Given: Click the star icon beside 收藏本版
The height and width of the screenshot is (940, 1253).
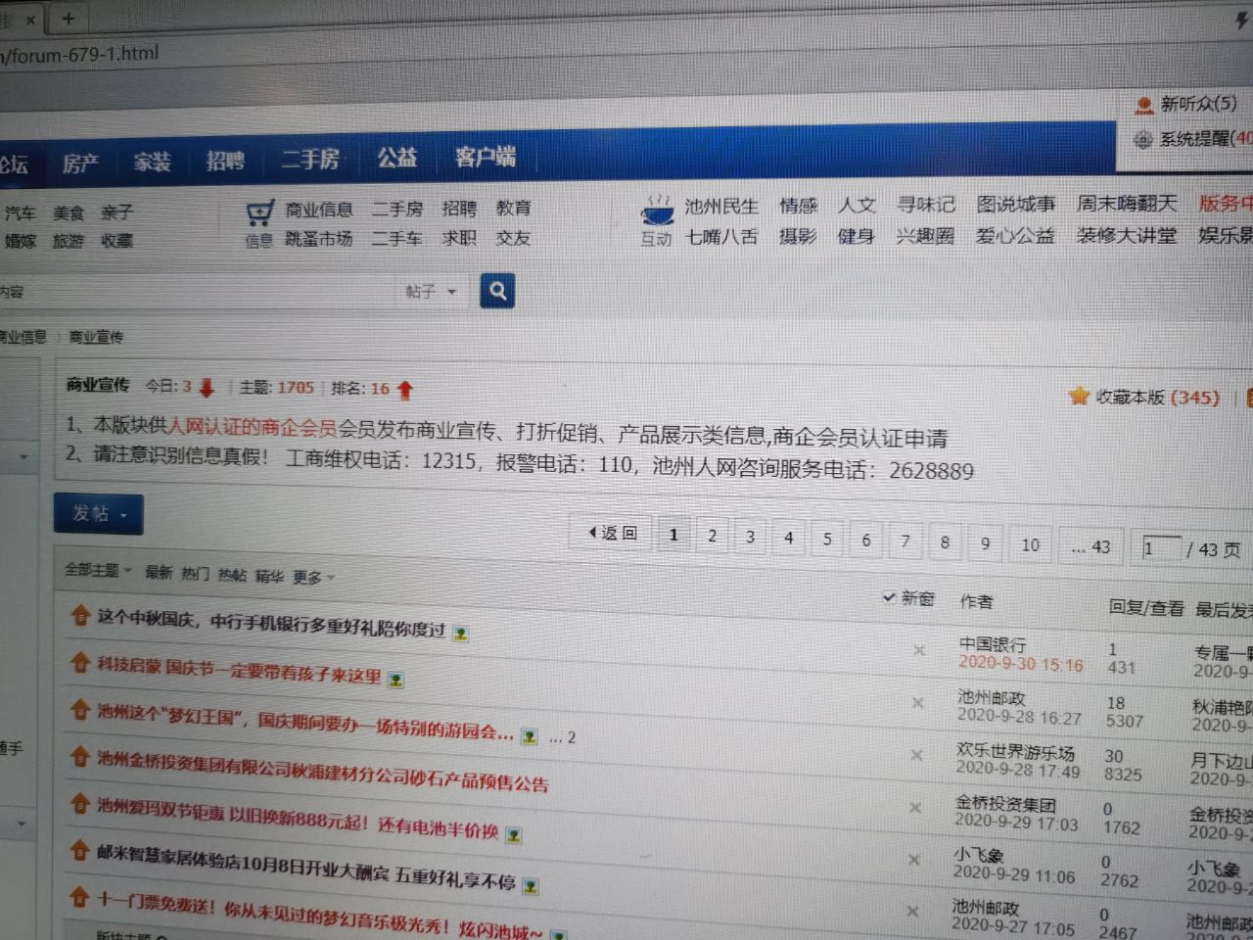Looking at the screenshot, I should click(x=1079, y=396).
